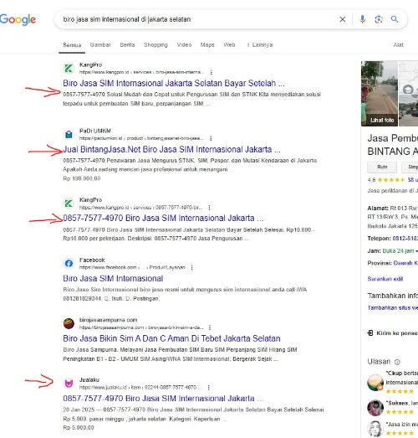Viewport: 418px width, 438px height.
Task: Open the Jualaku '0857-7577-4970 Biro Jasa SIM' result
Action: click(163, 399)
